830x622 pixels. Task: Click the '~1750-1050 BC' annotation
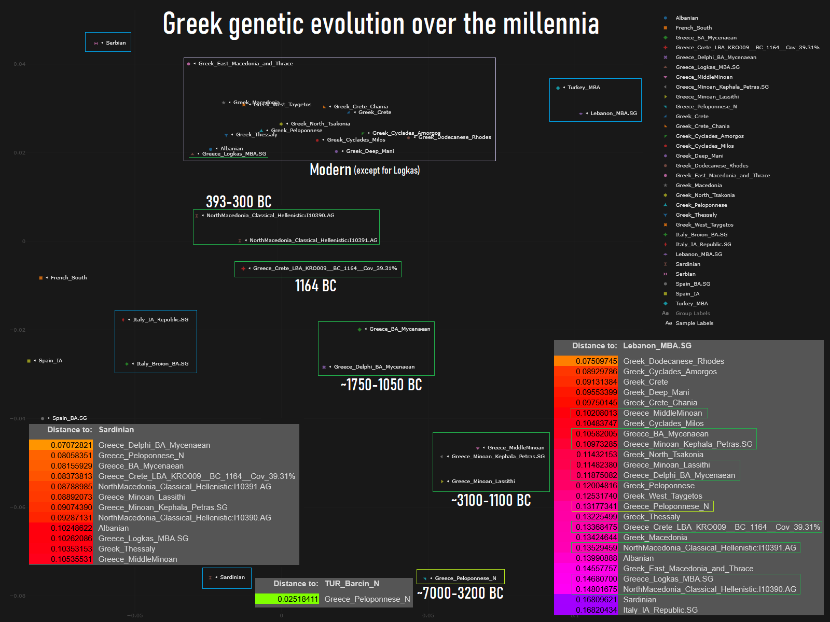381,385
